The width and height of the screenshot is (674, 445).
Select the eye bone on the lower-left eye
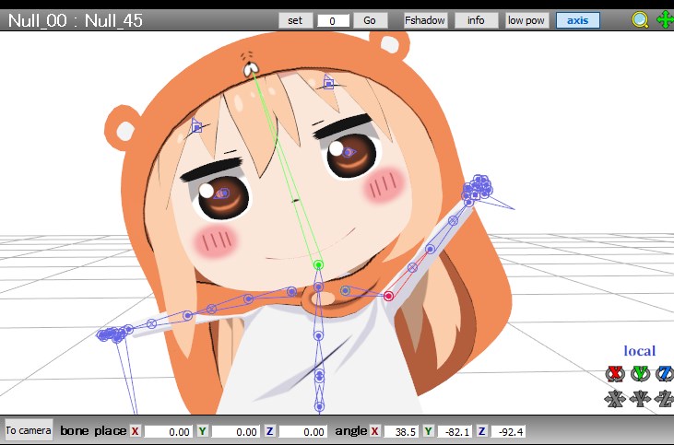pyautogui.click(x=222, y=193)
